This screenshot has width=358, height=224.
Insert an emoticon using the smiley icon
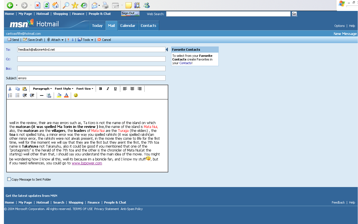click(76, 95)
